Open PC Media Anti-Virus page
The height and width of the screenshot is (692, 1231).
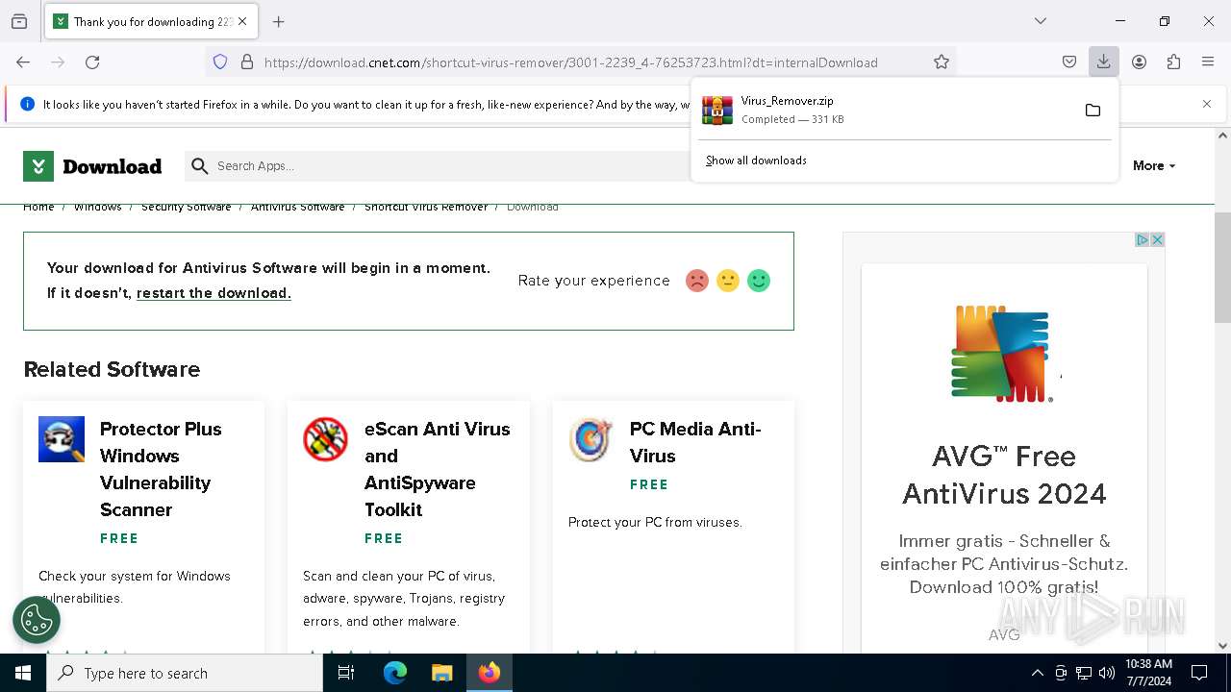695,442
